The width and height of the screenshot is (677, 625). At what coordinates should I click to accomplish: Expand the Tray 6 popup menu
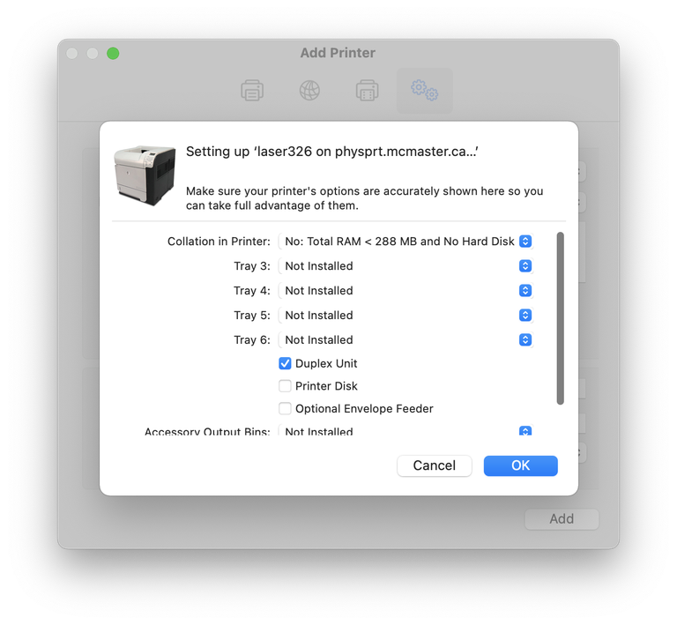click(405, 339)
